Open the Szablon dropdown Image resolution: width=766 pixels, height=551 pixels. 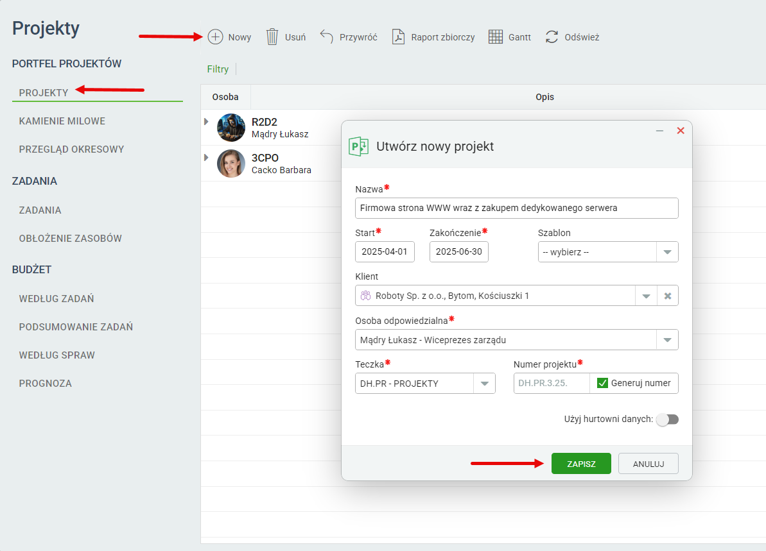pos(667,252)
